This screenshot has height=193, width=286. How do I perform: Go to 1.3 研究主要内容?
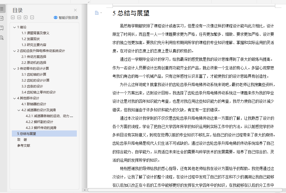pyautogui.click(x=34, y=45)
